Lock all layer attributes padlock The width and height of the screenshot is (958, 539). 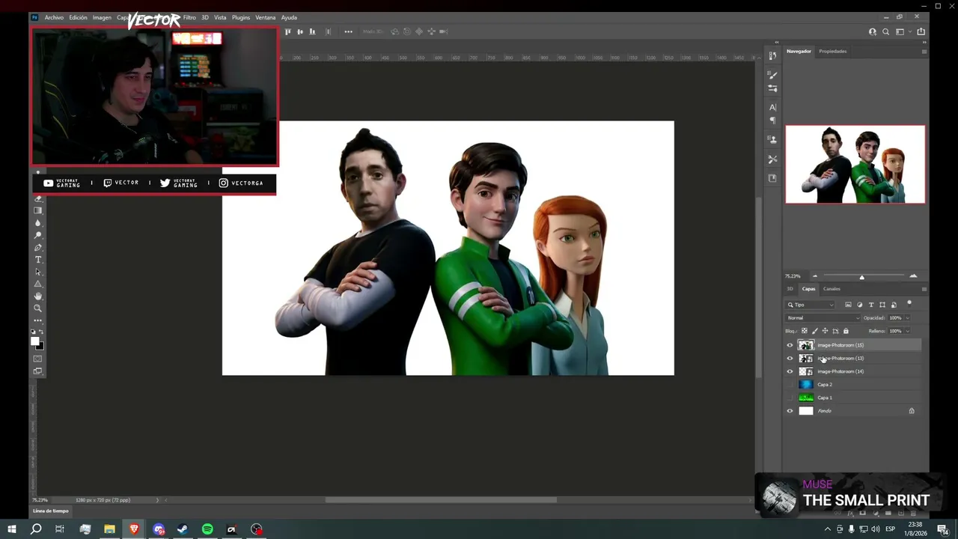point(846,331)
